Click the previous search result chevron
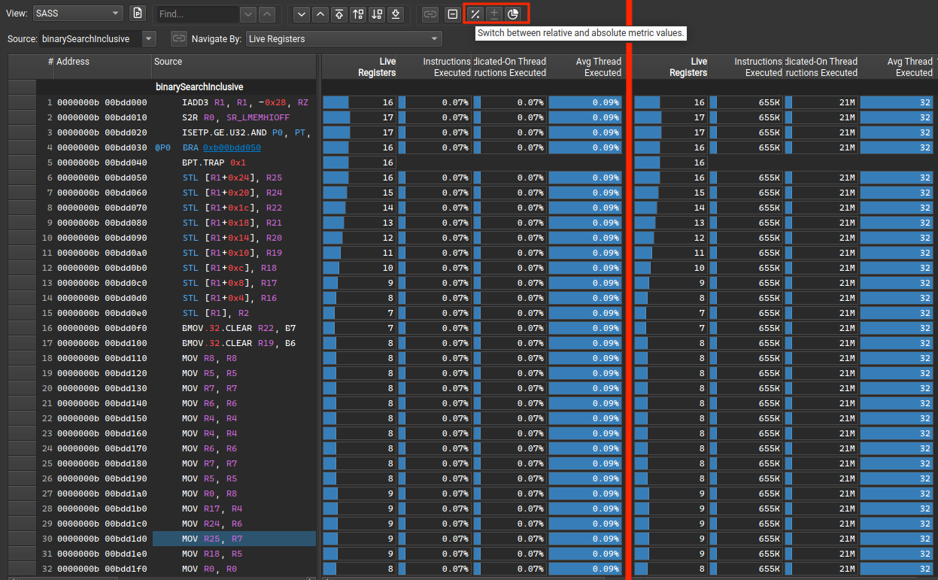This screenshot has width=938, height=580. 267,14
